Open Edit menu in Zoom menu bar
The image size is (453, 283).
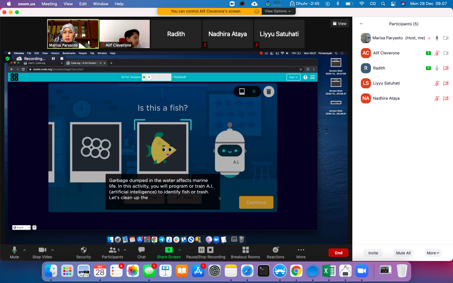[83, 4]
